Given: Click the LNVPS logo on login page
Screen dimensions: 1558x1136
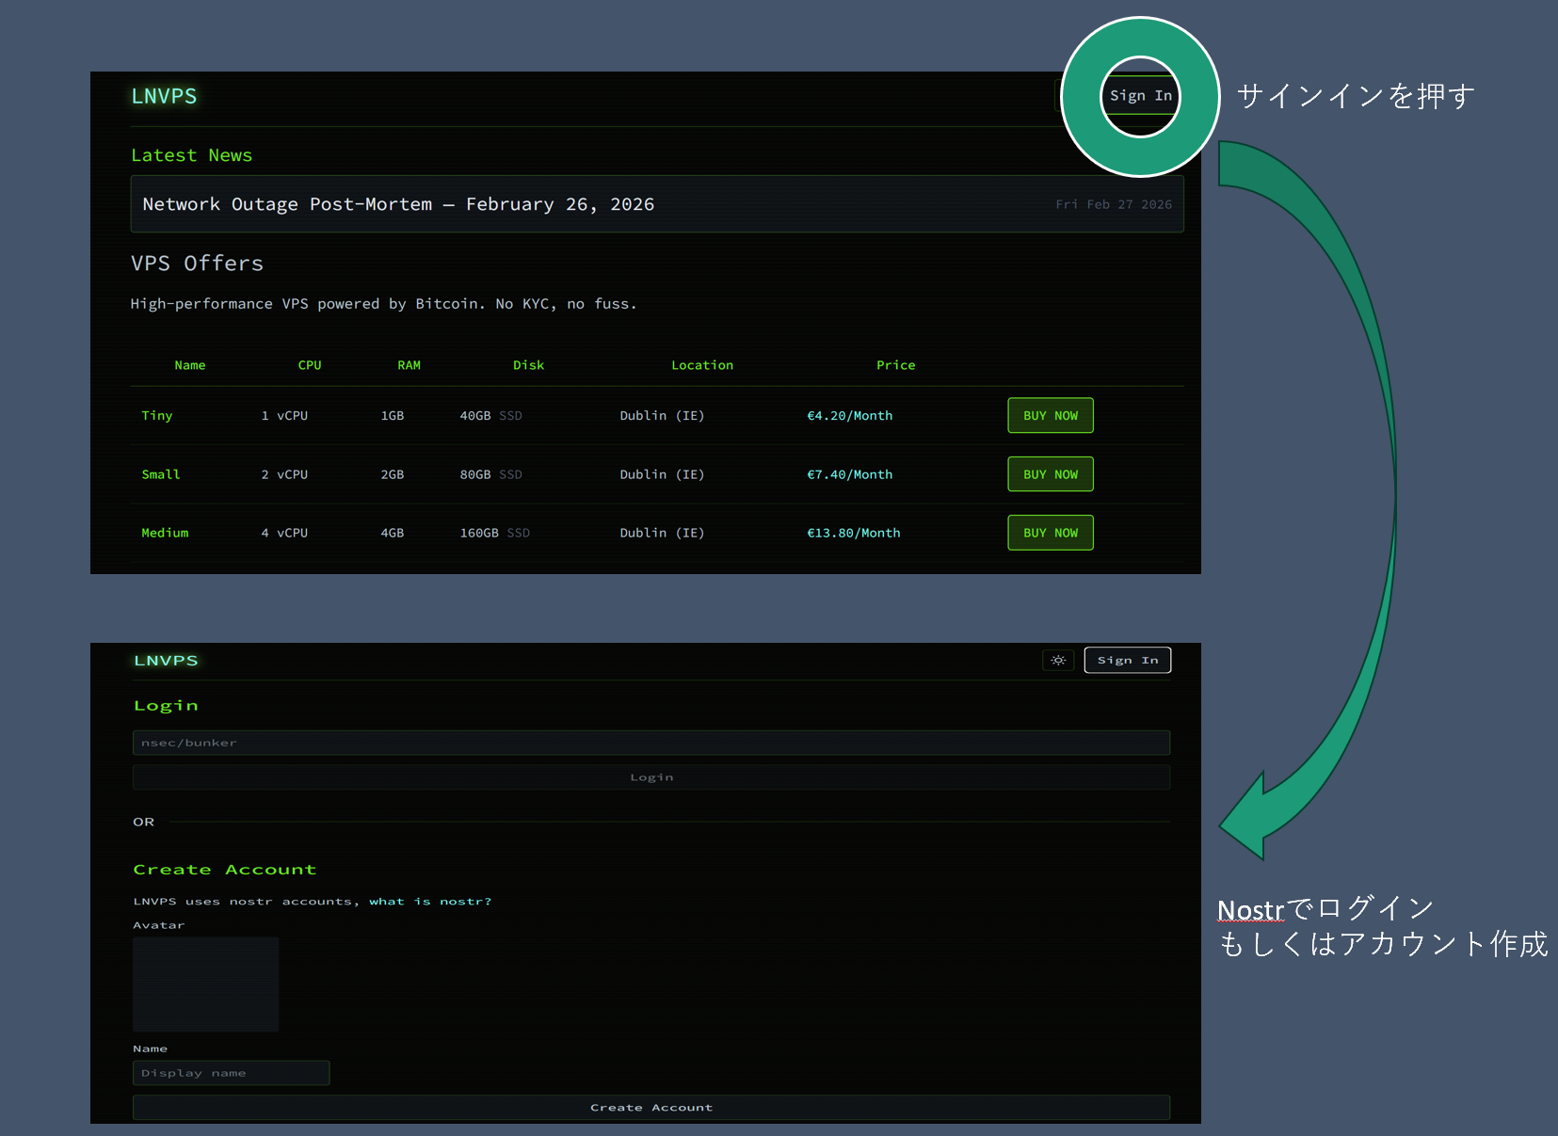Looking at the screenshot, I should (x=166, y=661).
